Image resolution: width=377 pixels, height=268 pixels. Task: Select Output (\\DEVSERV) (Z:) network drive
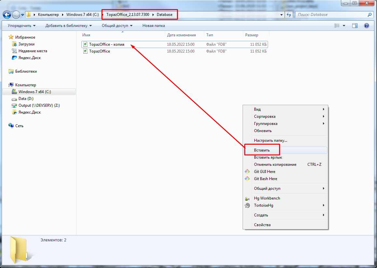[x=39, y=105]
